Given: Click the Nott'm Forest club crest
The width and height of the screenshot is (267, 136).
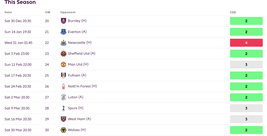Looking at the screenshot, I should coord(64,86).
